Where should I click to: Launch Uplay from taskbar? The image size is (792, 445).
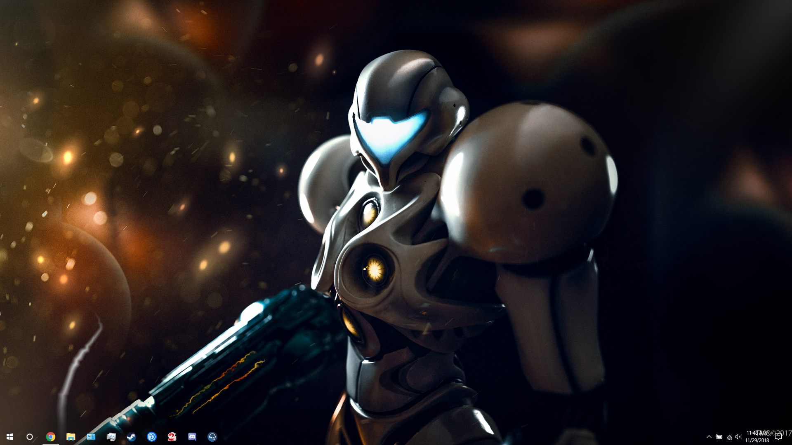pos(152,437)
